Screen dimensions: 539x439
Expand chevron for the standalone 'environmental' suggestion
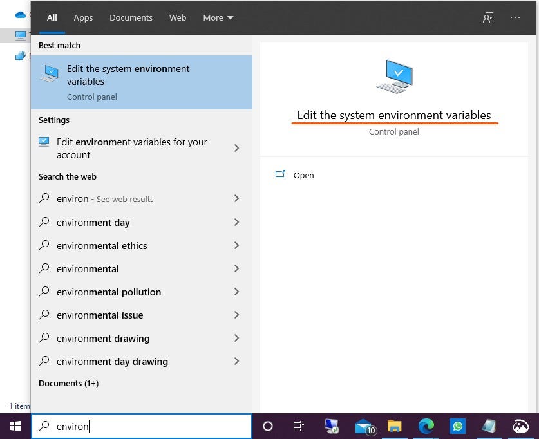point(236,268)
